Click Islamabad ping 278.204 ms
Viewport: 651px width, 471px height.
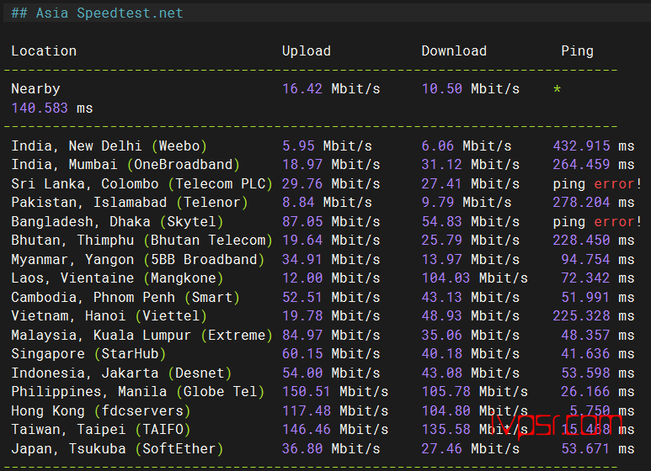click(x=594, y=203)
